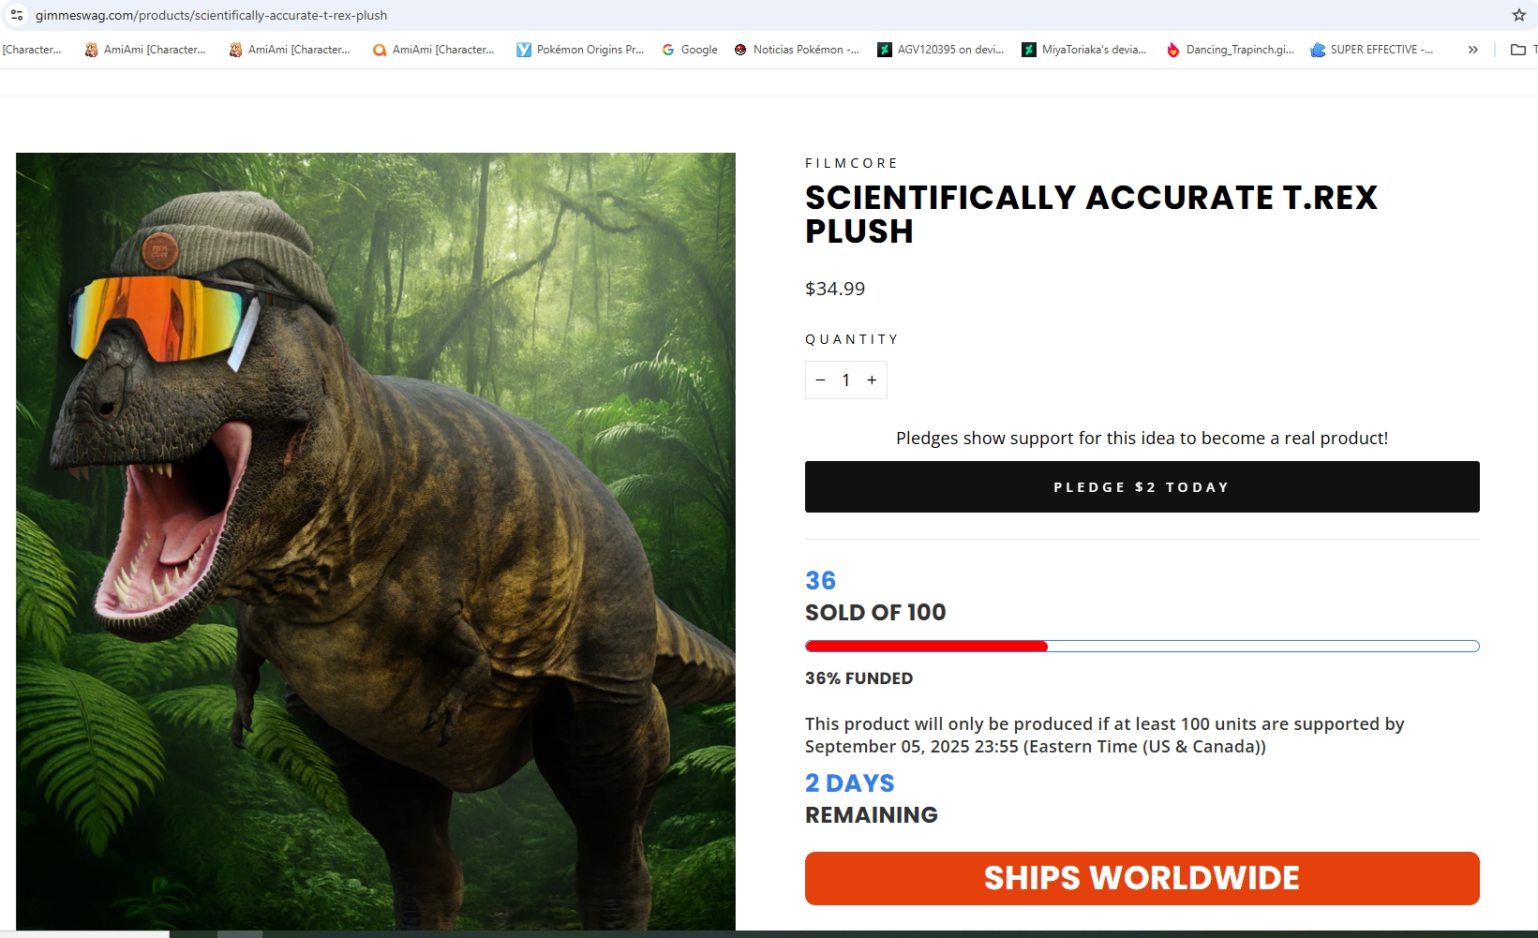Increase quantity with the plus button

tap(872, 380)
